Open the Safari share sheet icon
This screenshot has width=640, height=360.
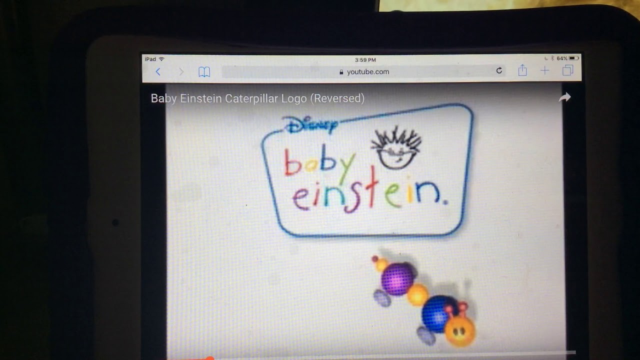point(522,70)
